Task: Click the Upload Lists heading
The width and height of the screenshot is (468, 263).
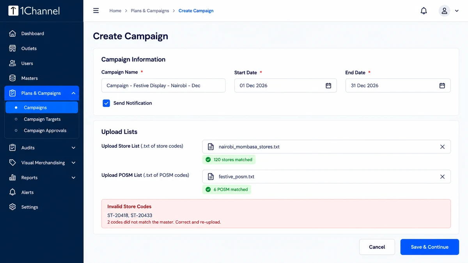Action: click(119, 132)
